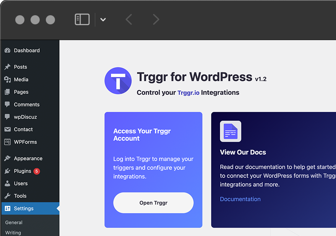336x236 pixels.
Task: Click the Settings sliders icon
Action: point(8,208)
